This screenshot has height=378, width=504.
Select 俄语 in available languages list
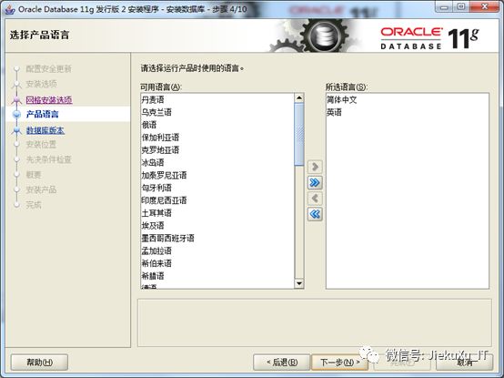coord(217,125)
